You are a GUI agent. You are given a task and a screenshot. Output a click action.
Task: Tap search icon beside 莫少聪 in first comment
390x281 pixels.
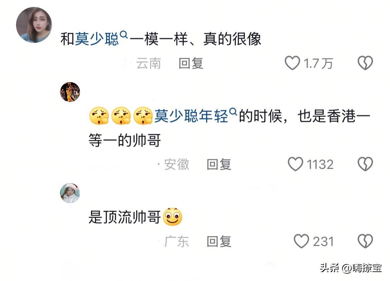[x=124, y=35]
